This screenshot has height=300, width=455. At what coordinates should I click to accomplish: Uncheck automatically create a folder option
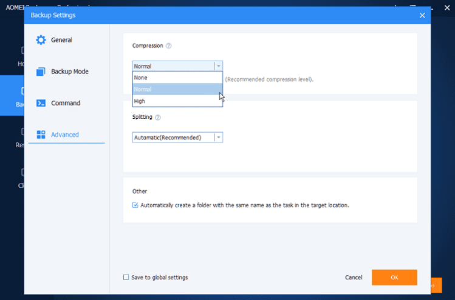coord(135,205)
